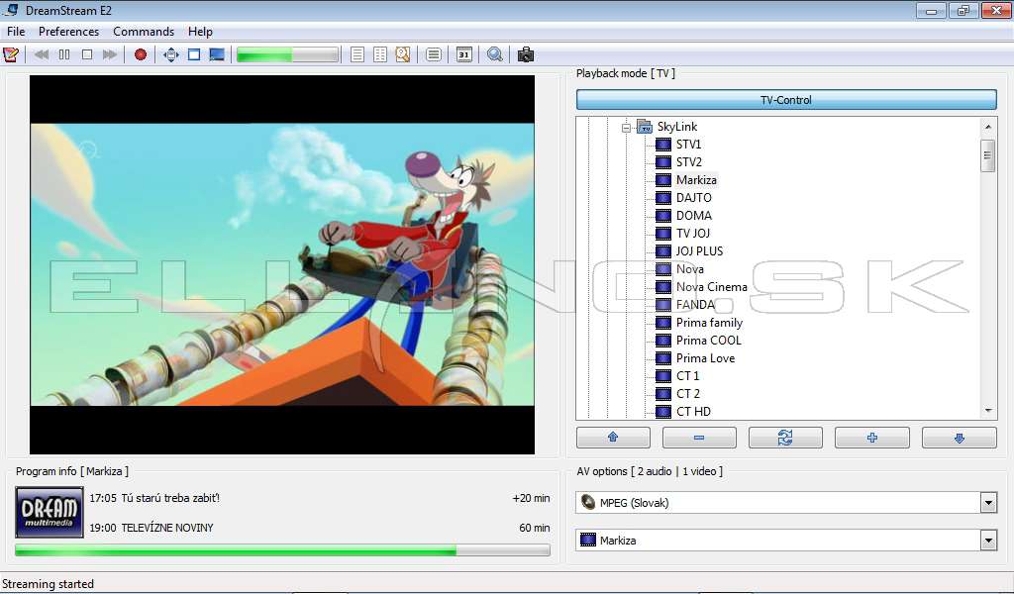
Task: Select STV1 channel in the list
Action: click(x=688, y=145)
